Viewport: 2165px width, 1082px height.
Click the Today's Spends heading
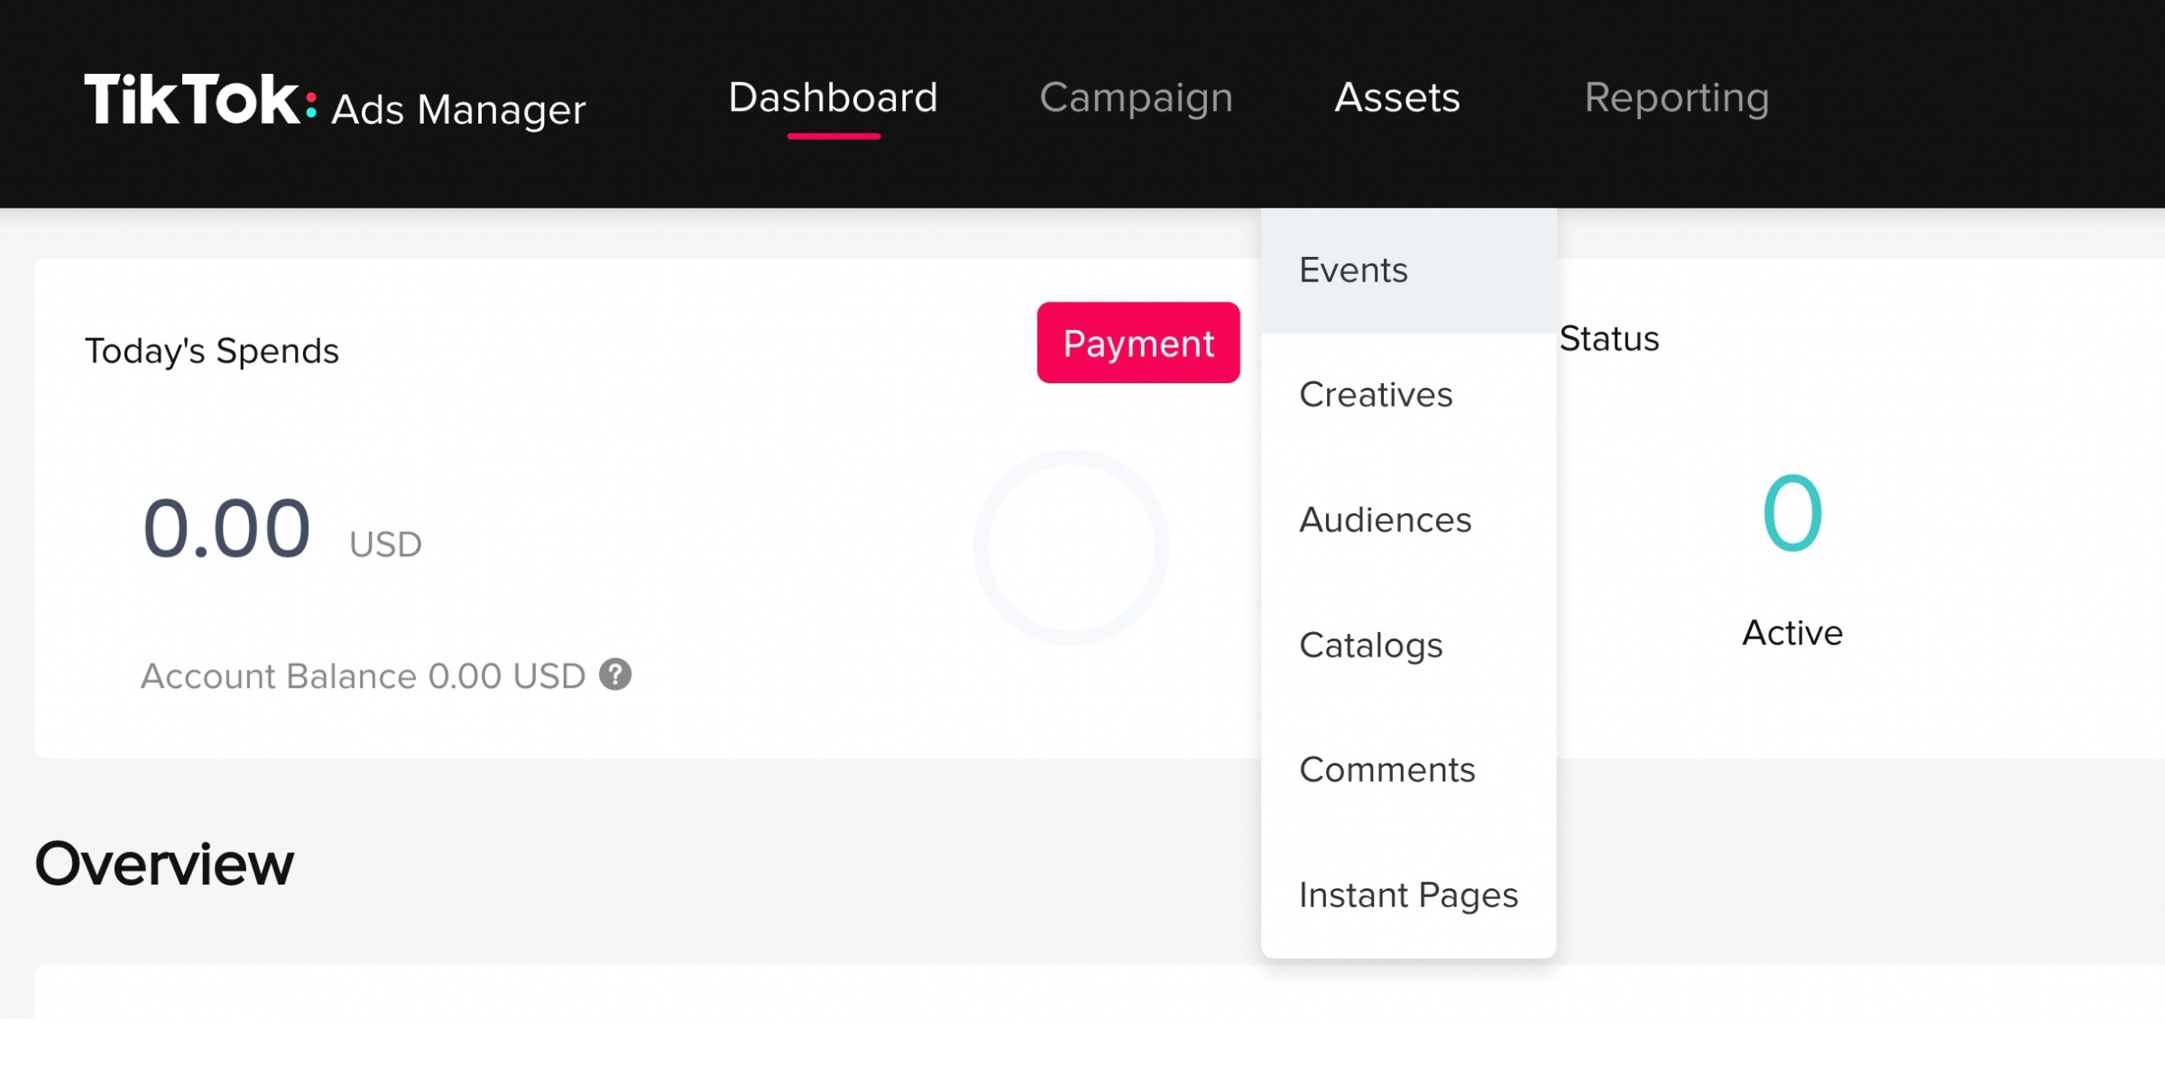pyautogui.click(x=212, y=351)
